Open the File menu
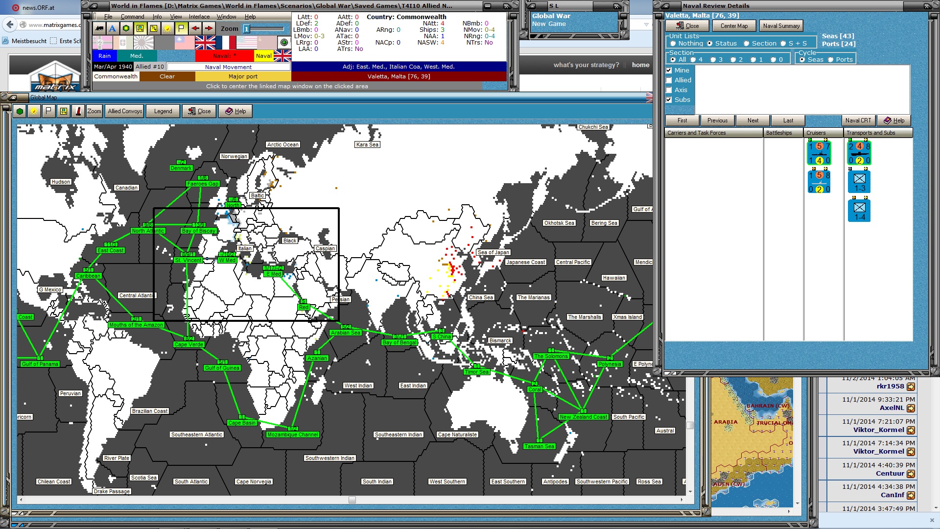The image size is (940, 529). coord(108,17)
